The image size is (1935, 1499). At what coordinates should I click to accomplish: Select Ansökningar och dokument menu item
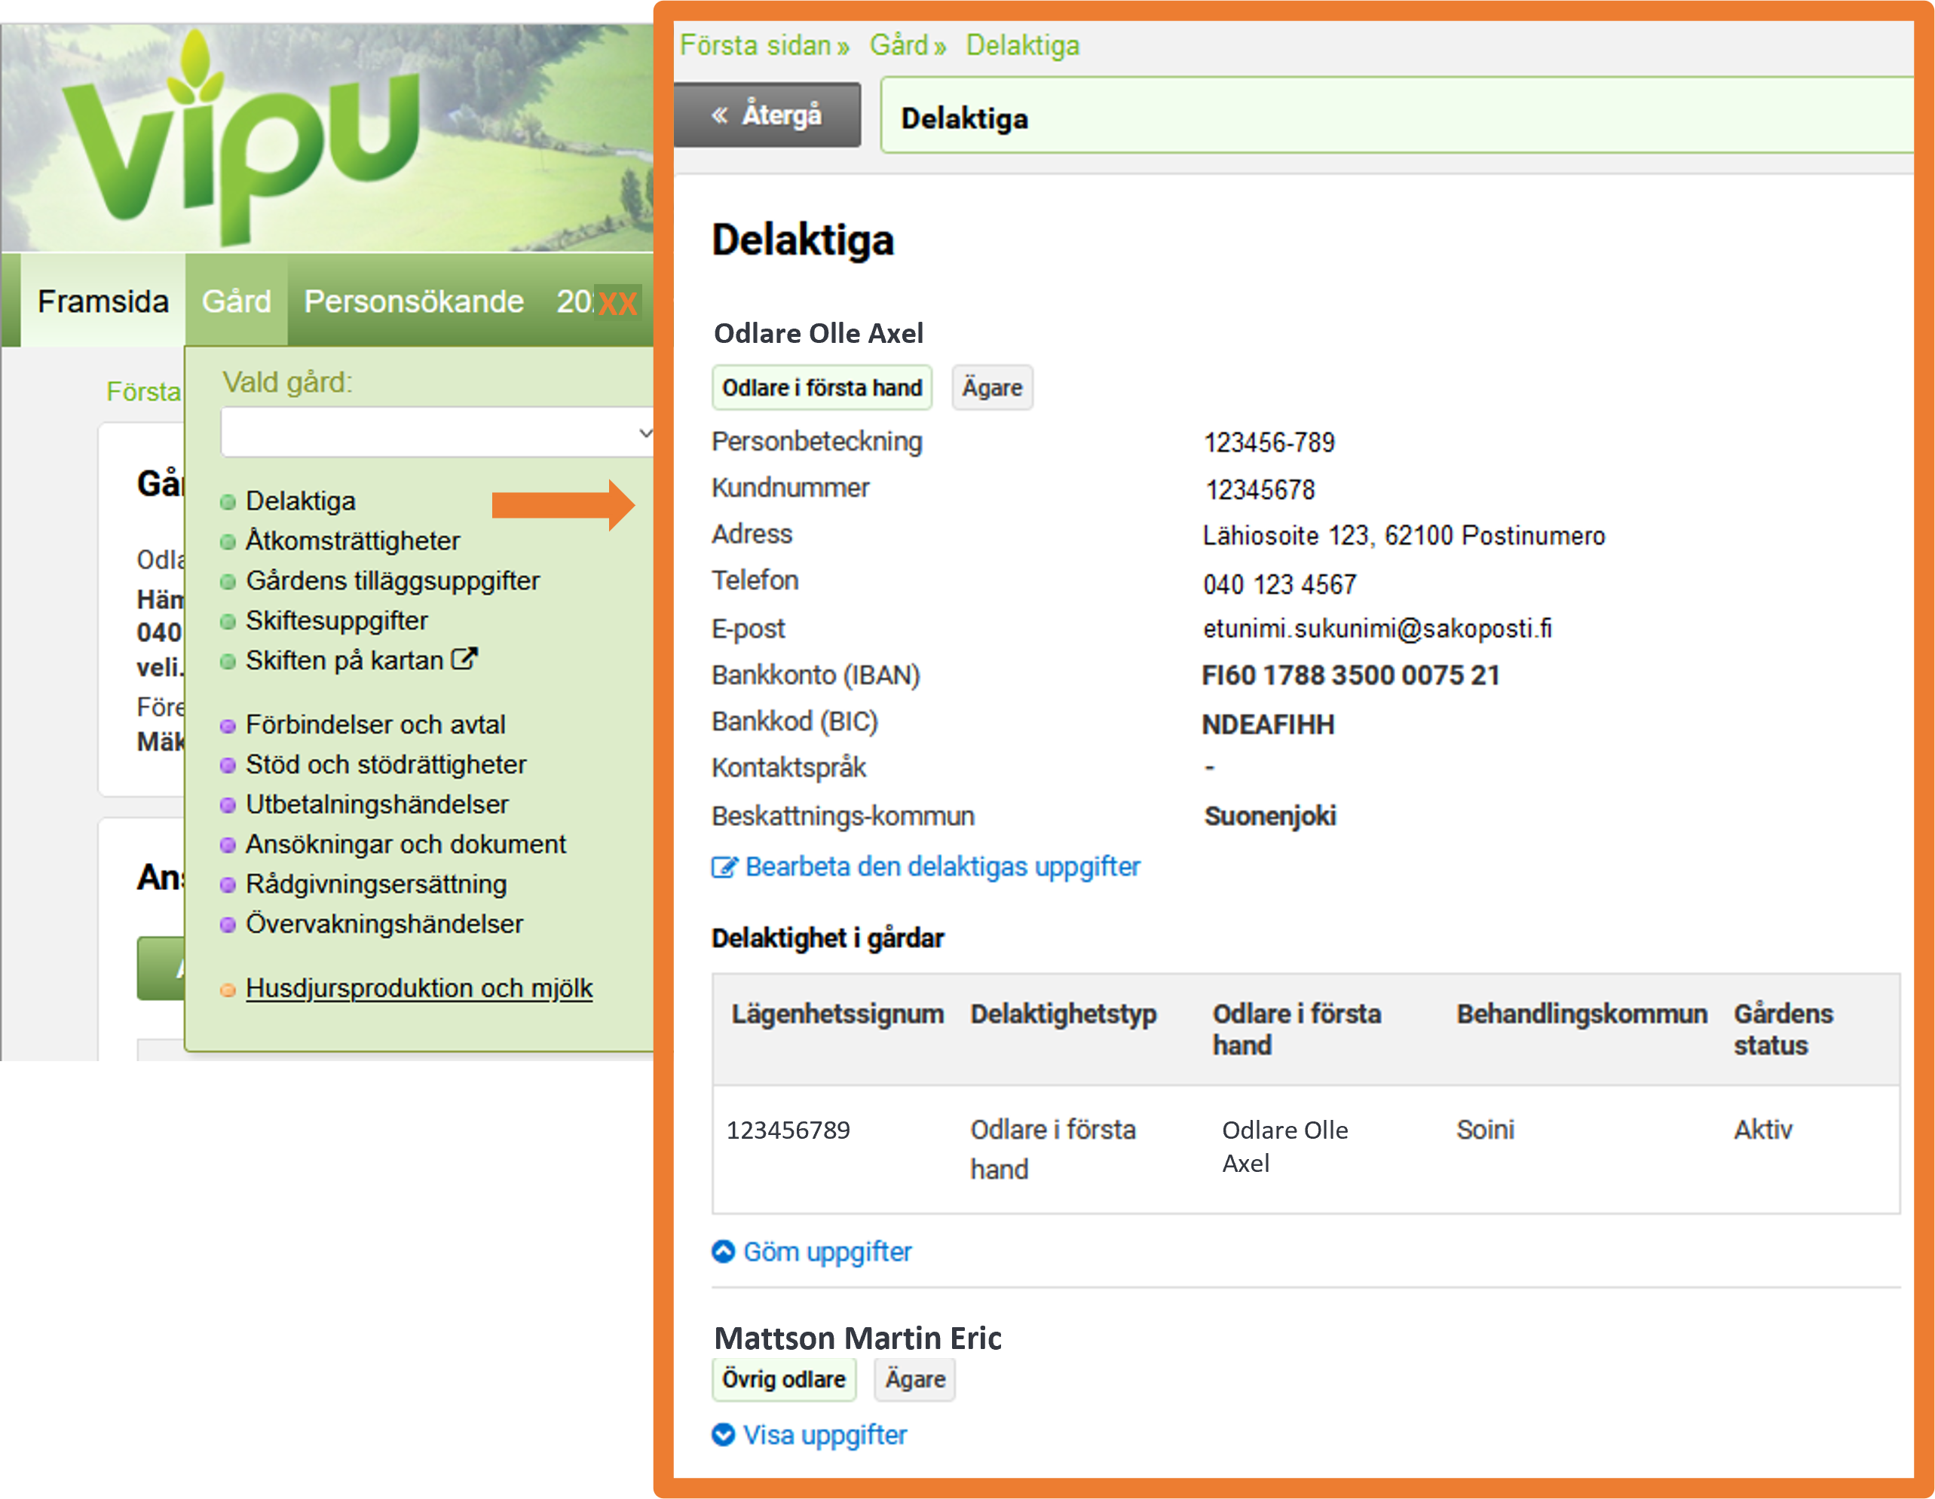(405, 844)
